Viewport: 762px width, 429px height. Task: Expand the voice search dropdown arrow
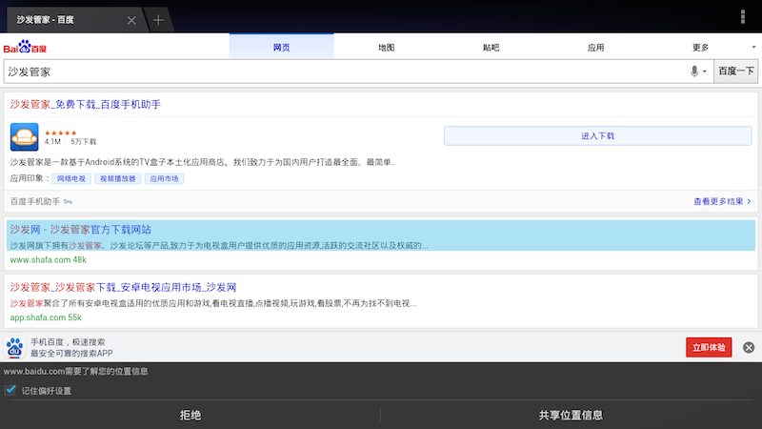coord(705,71)
